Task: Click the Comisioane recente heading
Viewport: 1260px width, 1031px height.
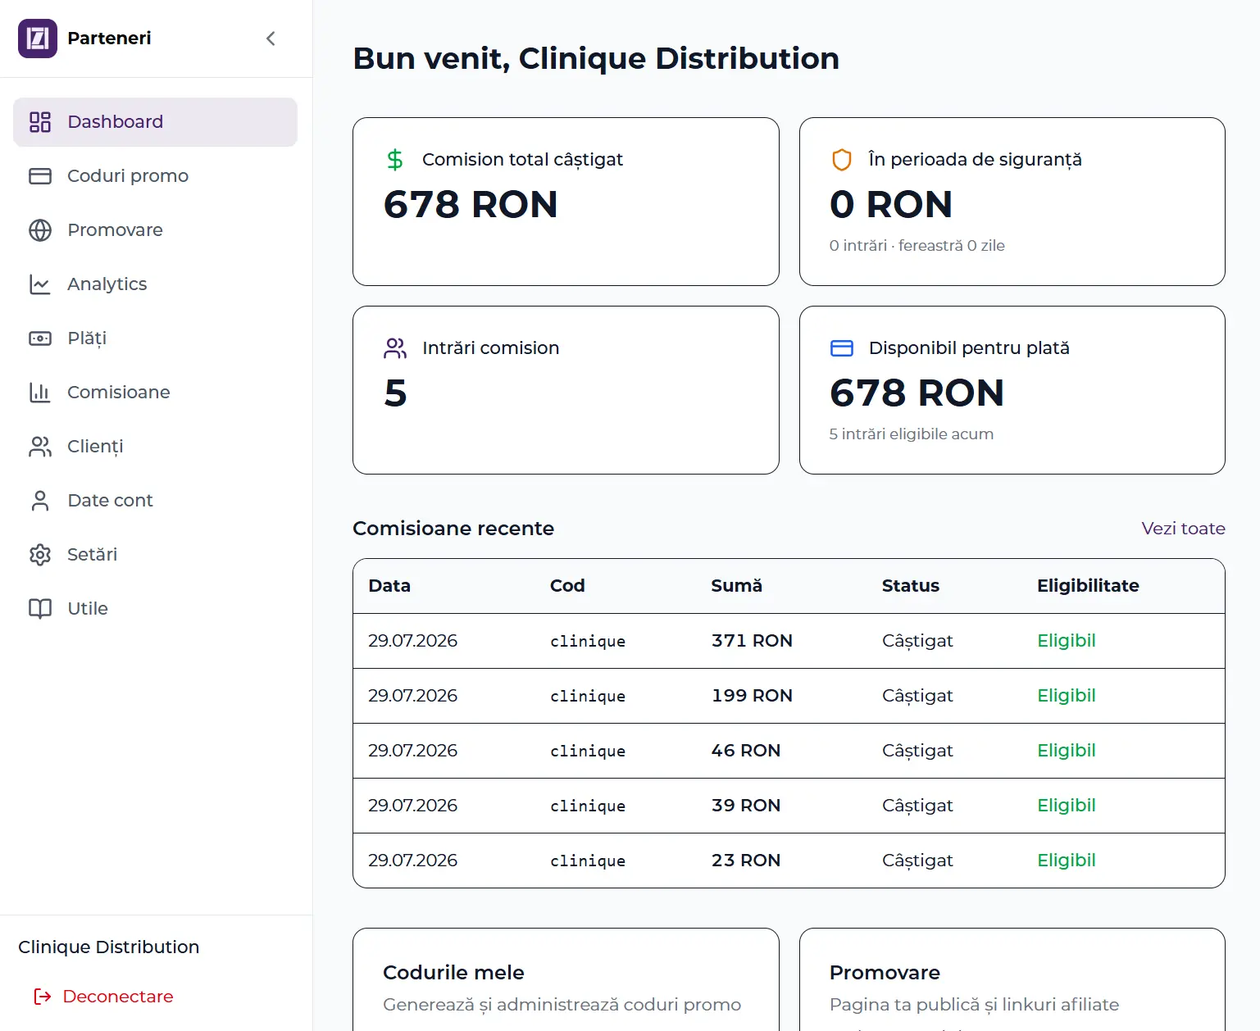Action: coord(453,529)
